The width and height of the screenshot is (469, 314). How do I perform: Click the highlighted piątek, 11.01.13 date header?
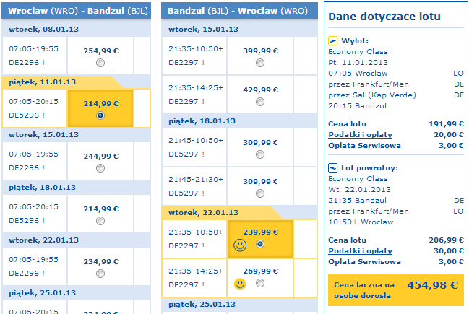coord(42,82)
